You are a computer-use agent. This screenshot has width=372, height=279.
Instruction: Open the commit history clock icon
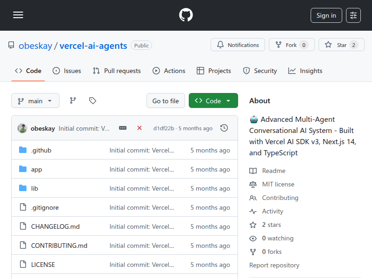224,128
